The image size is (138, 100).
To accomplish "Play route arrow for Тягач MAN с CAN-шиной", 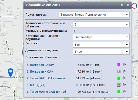I will coord(124,91).
